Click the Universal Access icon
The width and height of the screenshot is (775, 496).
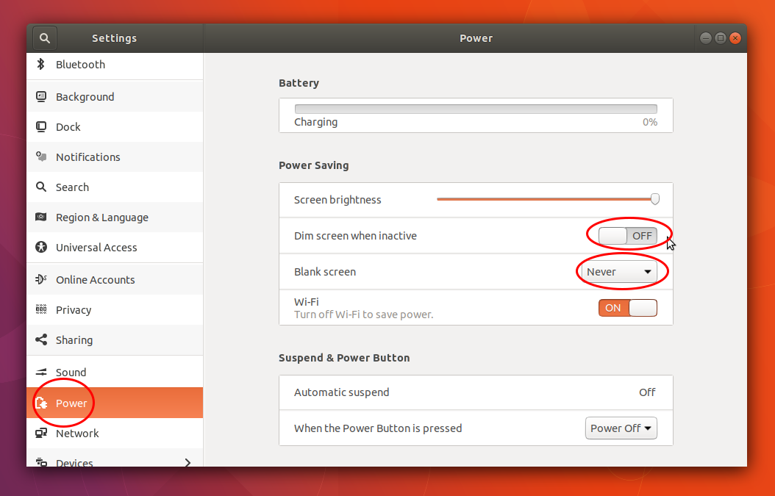point(41,247)
